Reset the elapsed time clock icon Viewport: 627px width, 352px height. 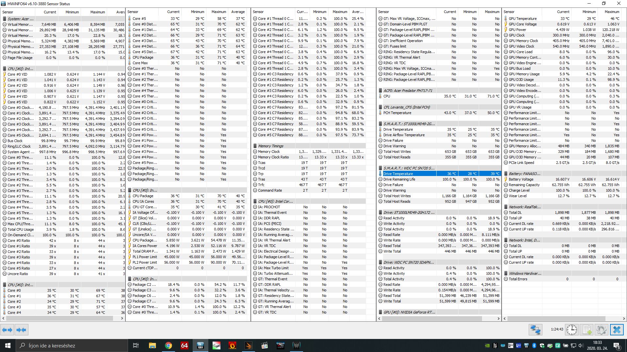(x=571, y=330)
